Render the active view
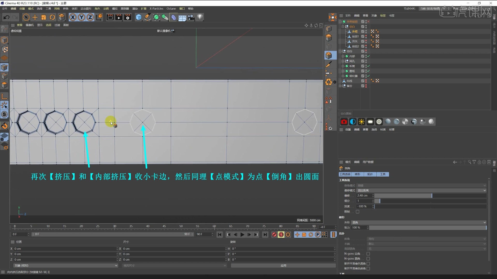Viewport: 497px width, 279px height. pyautogui.click(x=110, y=17)
